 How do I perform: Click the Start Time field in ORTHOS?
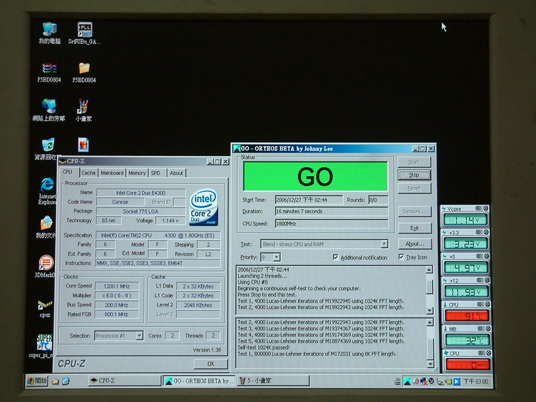pyautogui.click(x=309, y=200)
